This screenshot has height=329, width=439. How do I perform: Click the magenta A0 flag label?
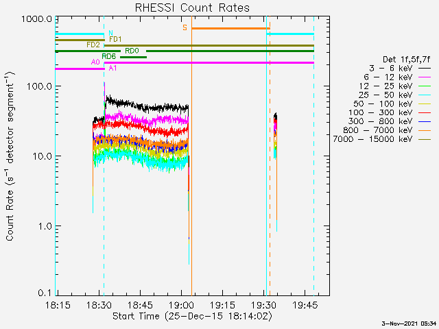point(95,62)
